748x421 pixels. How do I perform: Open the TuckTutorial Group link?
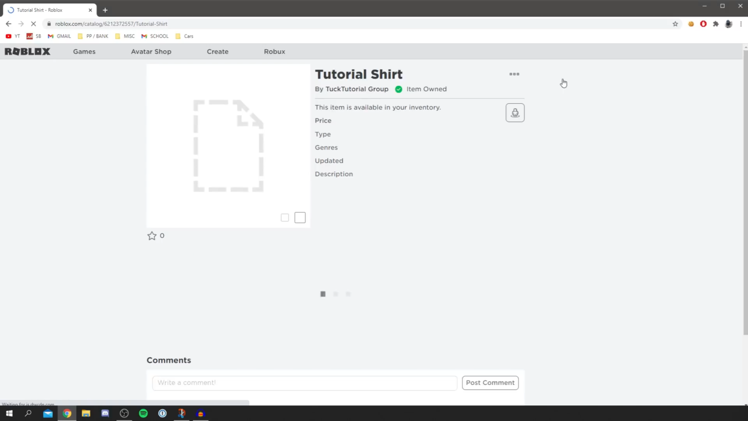(357, 89)
